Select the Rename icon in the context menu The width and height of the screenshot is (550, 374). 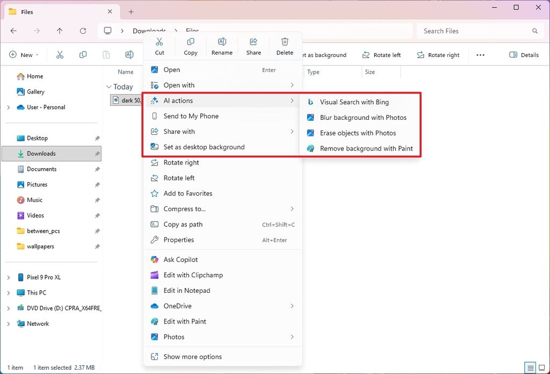coord(222,46)
